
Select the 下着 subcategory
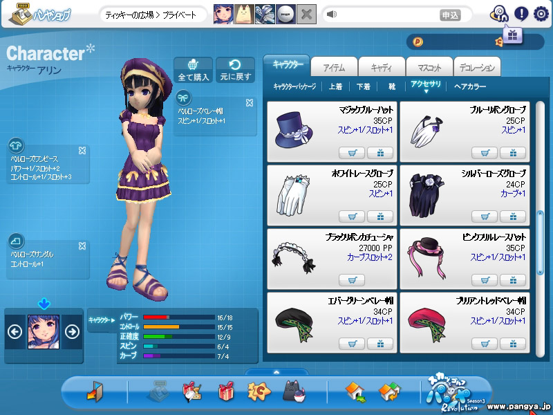point(364,86)
